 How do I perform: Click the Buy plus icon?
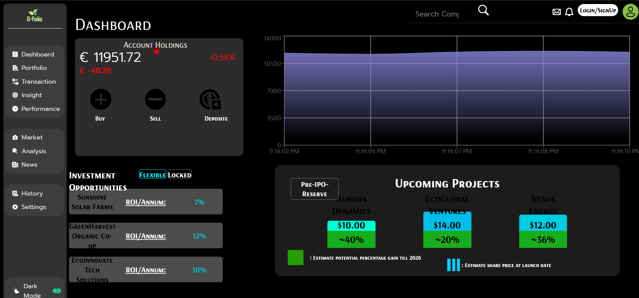[x=101, y=99]
